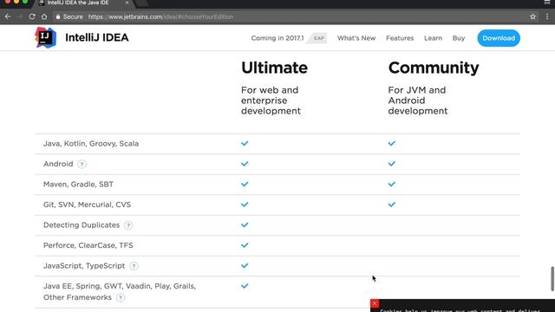
Task: Click the Java, Kotlin, Groovy, Scala row label
Action: [x=91, y=144]
